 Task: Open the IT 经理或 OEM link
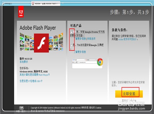[31, 81]
